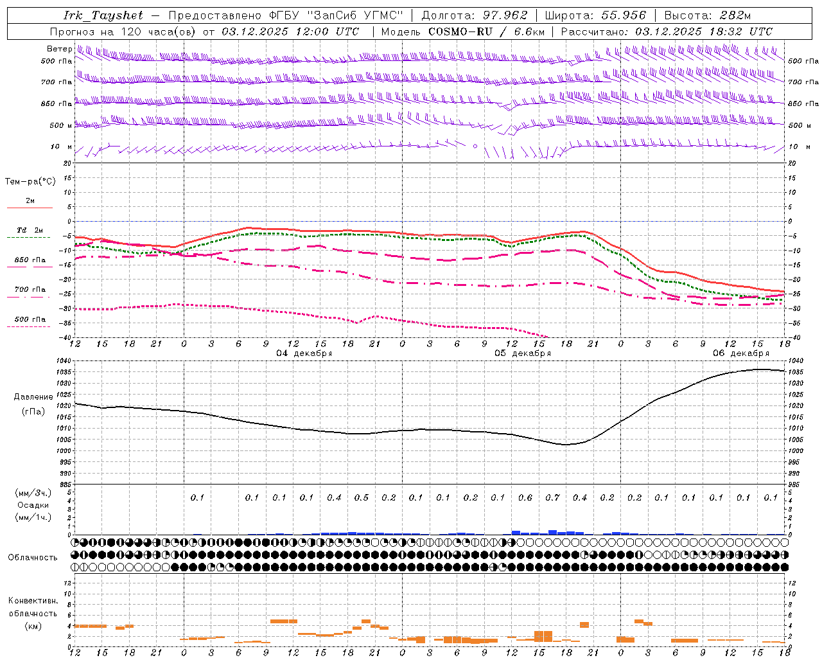Click the Давление pressure panel label
This screenshot has height=658, width=822.
[33, 397]
